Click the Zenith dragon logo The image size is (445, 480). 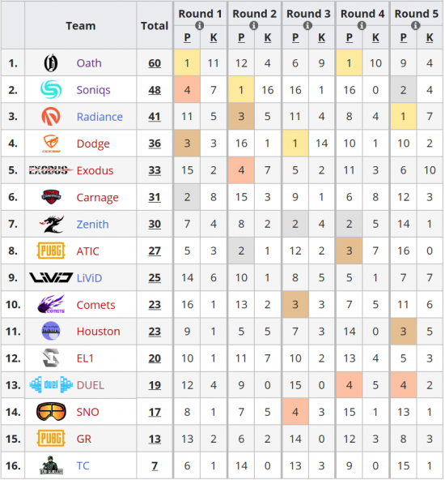(x=51, y=224)
